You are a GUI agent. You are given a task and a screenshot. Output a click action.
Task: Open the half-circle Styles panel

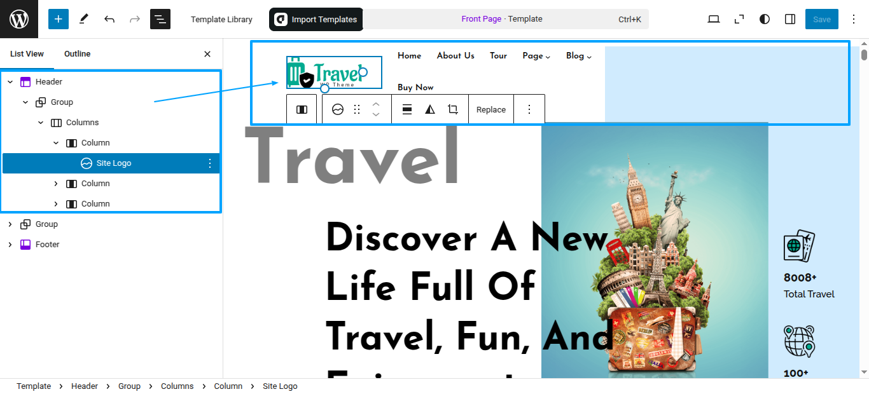pyautogui.click(x=765, y=19)
